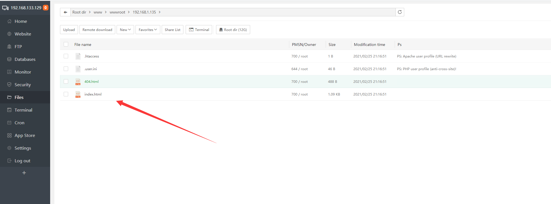Check the .htaccess row checkbox
Image resolution: width=551 pixels, height=204 pixels.
66,56
